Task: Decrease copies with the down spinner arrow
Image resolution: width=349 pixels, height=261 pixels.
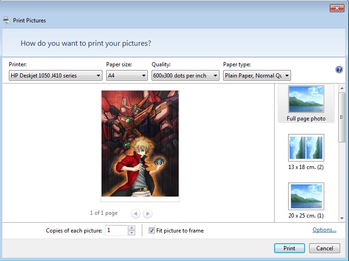Action: tap(132, 233)
